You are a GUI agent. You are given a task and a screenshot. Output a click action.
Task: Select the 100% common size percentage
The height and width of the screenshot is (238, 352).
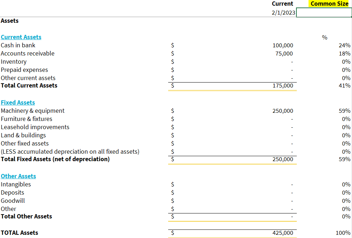coord(344,233)
